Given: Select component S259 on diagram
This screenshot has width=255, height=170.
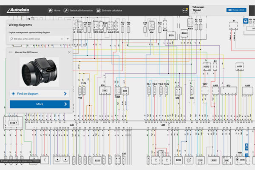Looking at the screenshot, I should pyautogui.click(x=247, y=91).
